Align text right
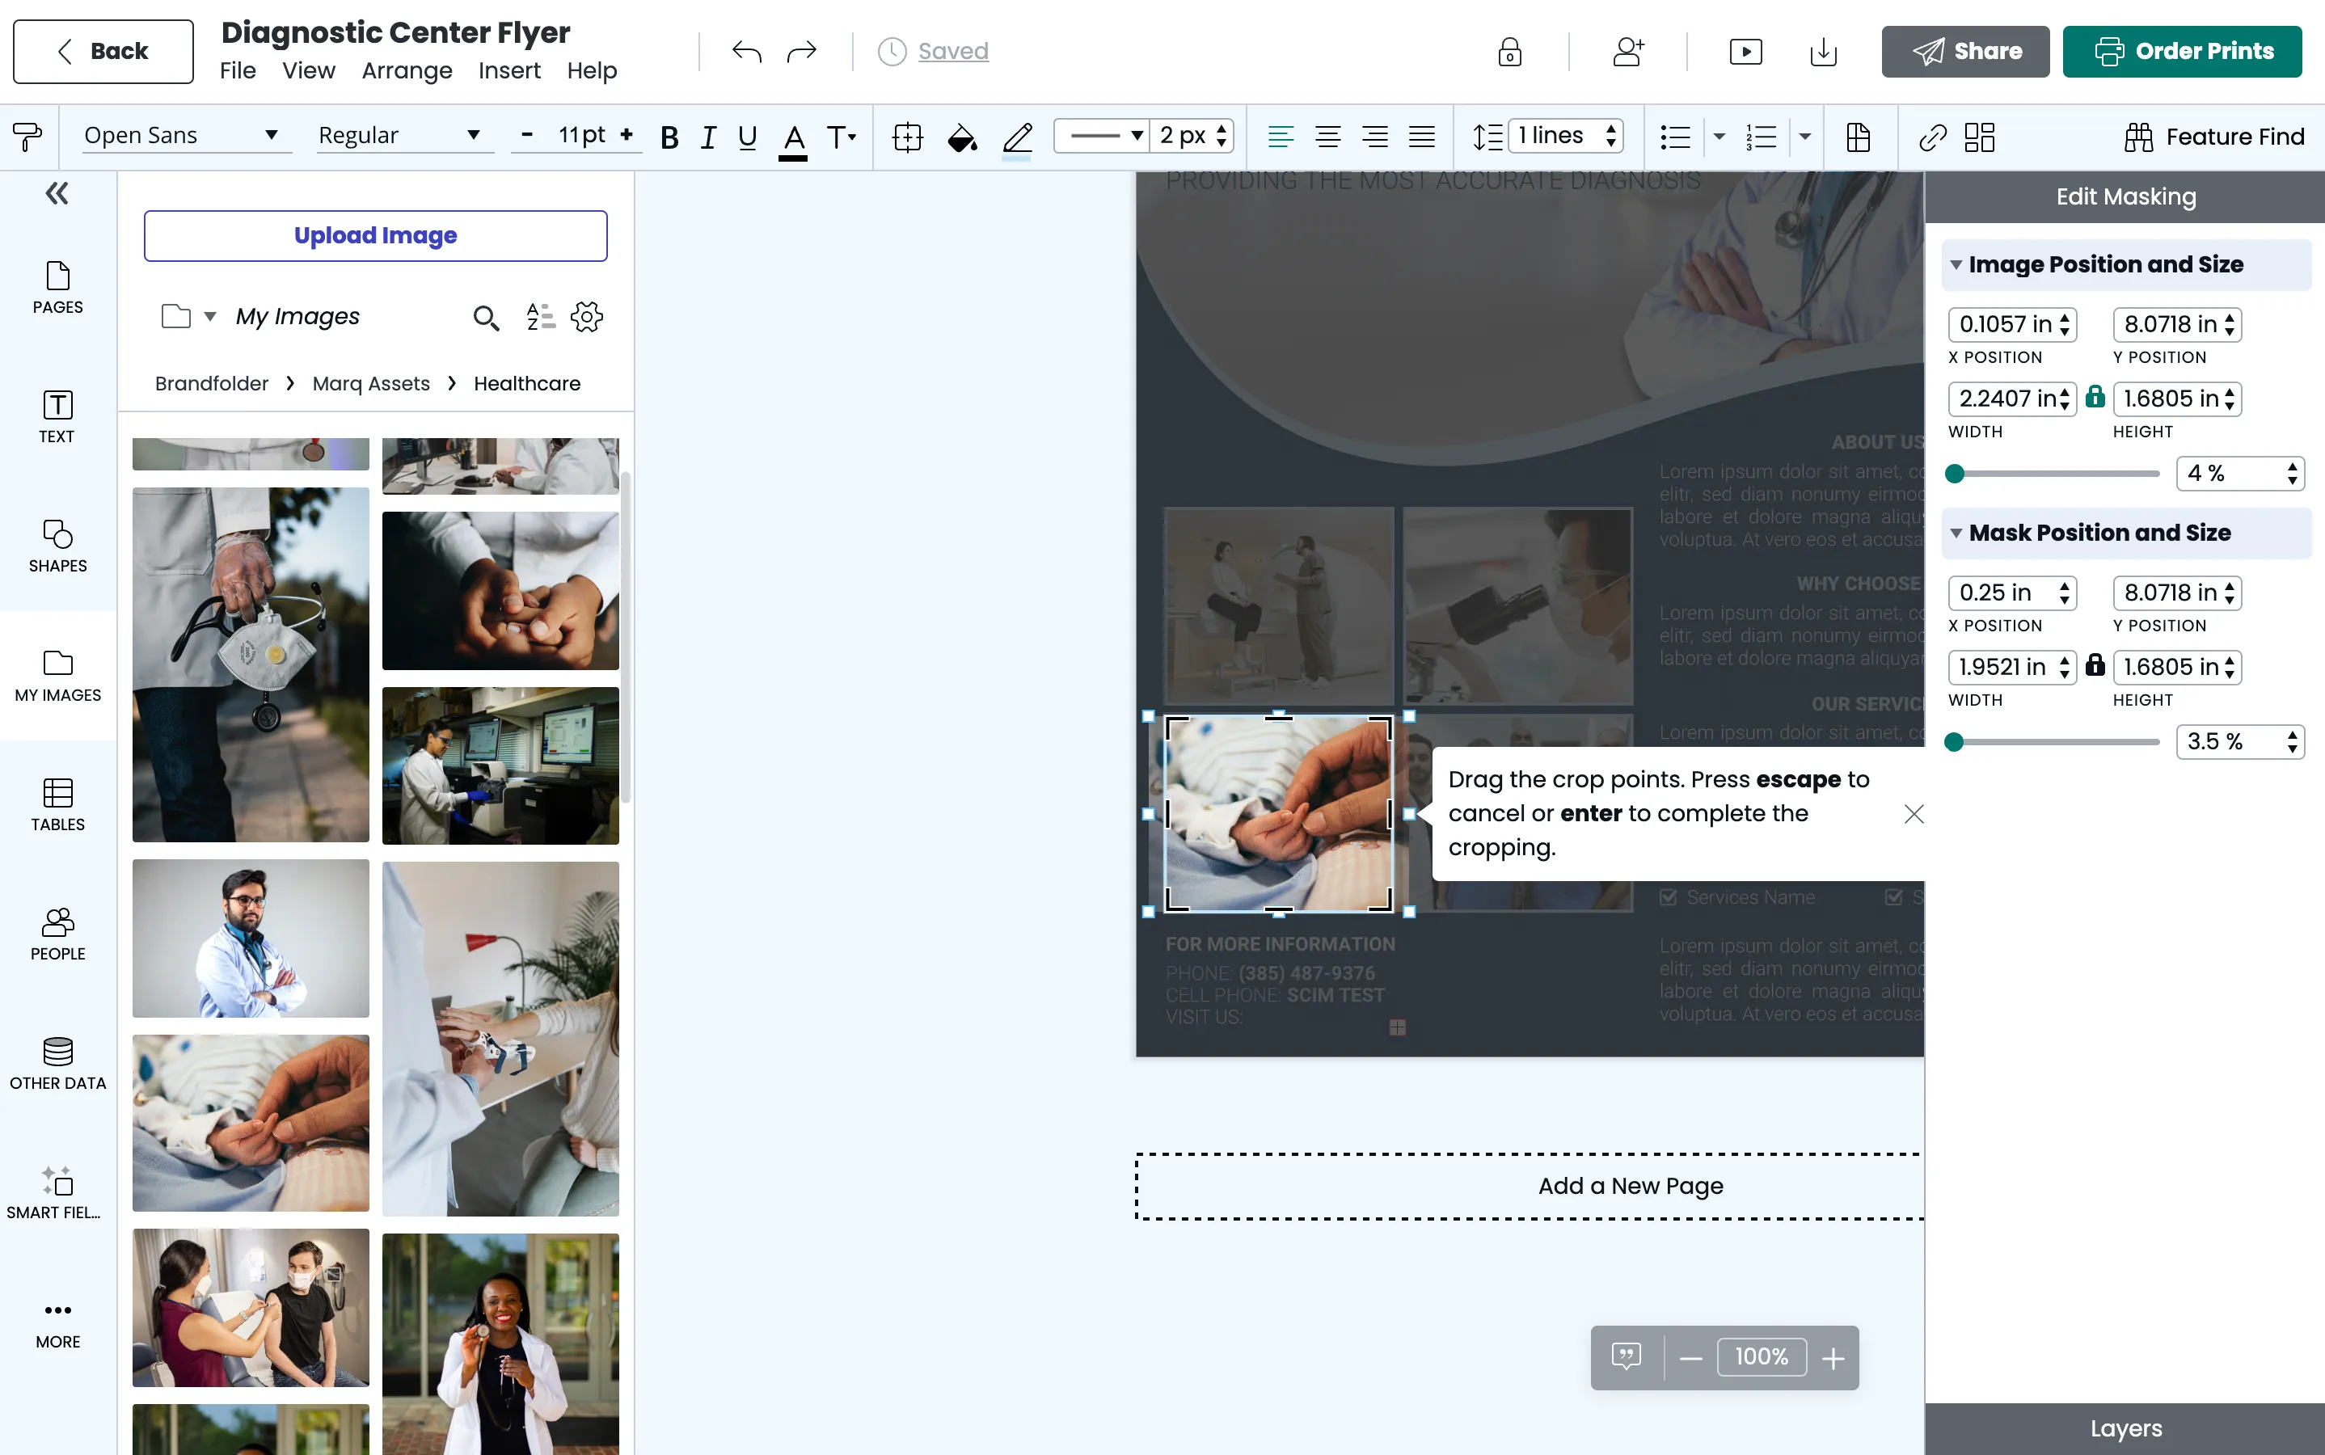Viewport: 2325px width, 1455px height. tap(1374, 137)
